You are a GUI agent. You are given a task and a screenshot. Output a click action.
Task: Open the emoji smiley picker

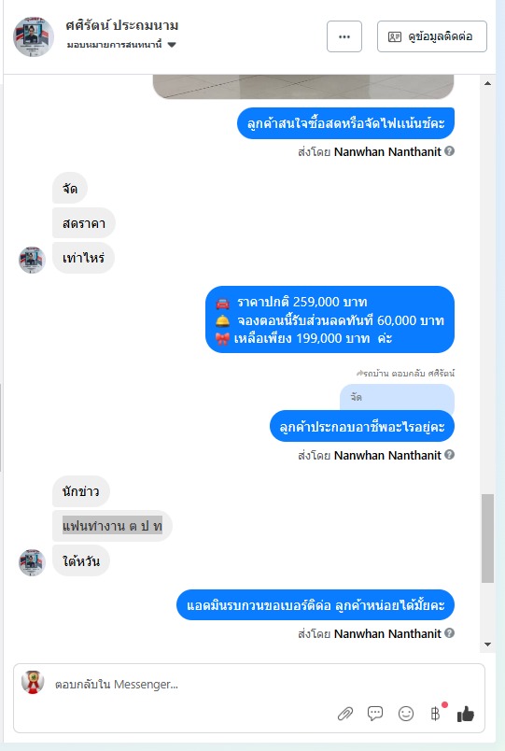click(x=406, y=714)
